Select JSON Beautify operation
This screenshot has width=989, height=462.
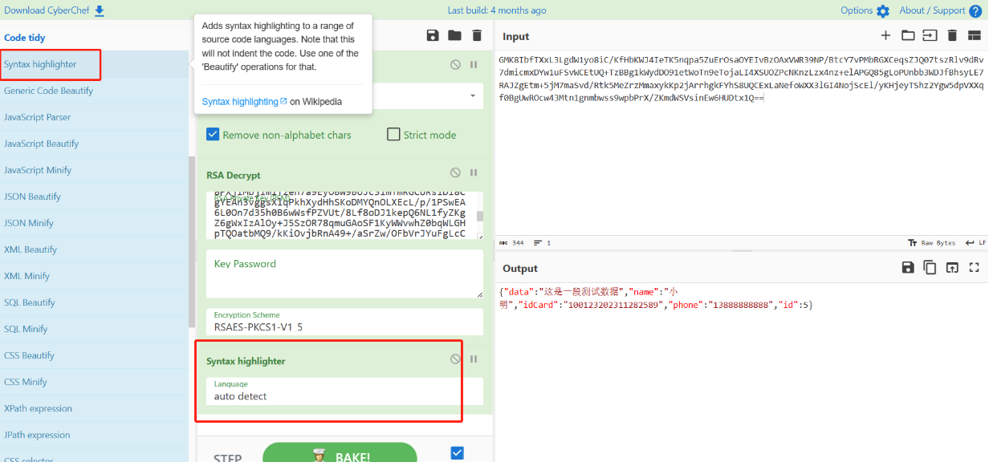(x=94, y=197)
